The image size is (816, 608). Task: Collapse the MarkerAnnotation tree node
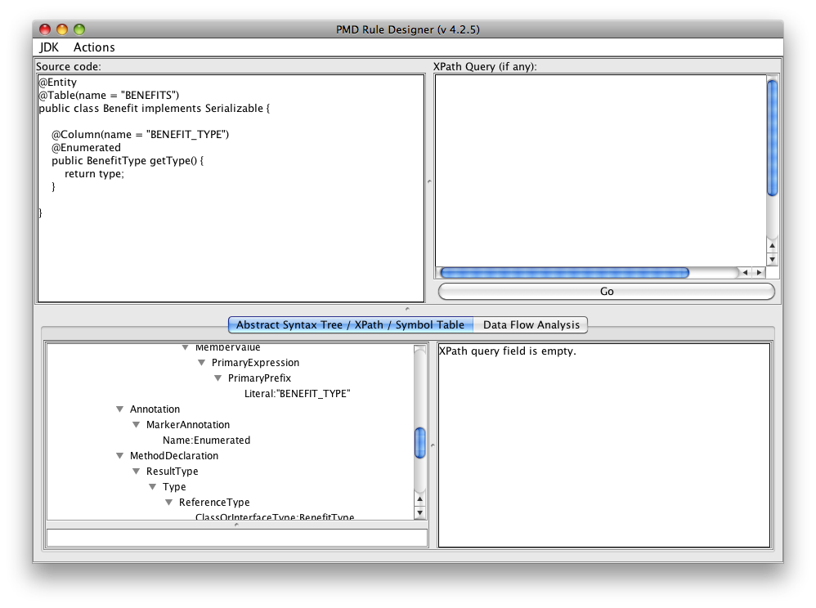coord(137,425)
